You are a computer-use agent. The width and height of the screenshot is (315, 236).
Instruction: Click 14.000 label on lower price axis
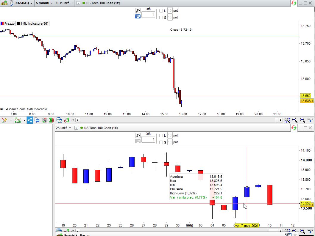coord(306,160)
